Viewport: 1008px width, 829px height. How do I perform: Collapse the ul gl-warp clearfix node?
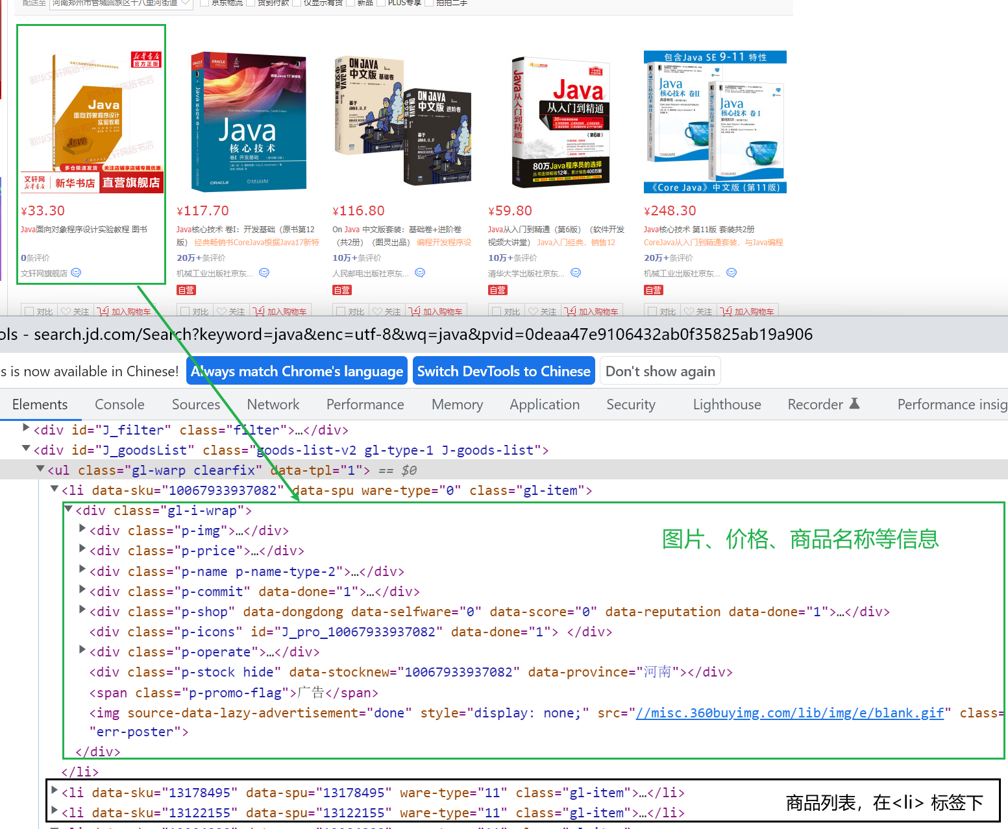[40, 468]
